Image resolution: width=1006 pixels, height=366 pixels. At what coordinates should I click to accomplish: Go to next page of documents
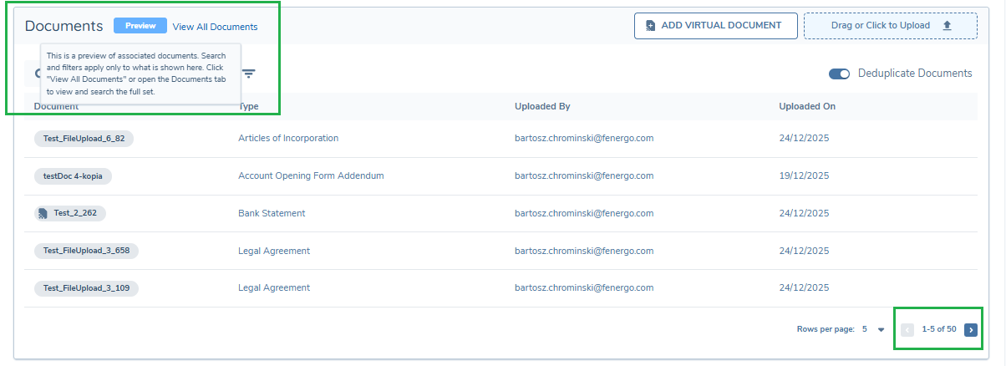click(971, 329)
